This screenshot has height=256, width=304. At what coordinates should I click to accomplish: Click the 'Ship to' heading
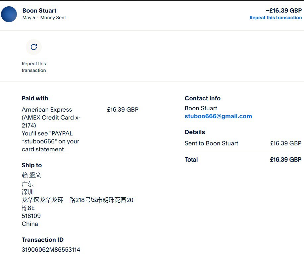32,165
